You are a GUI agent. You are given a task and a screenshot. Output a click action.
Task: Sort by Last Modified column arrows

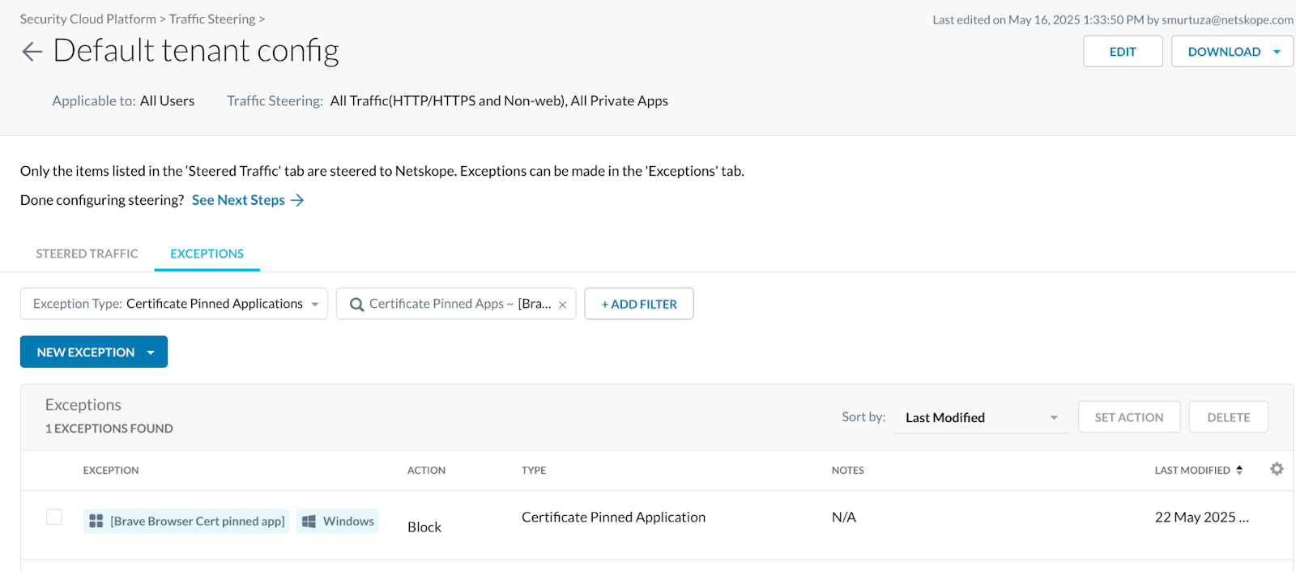click(1239, 470)
